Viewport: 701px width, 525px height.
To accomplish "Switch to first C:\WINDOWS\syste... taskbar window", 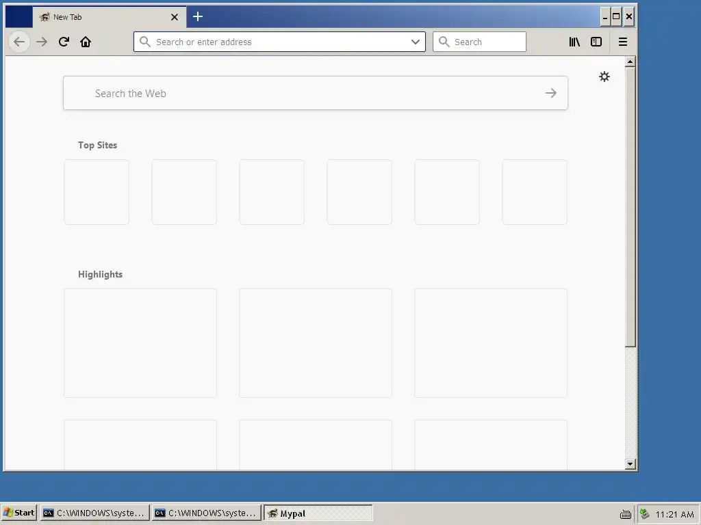I will [x=94, y=513].
